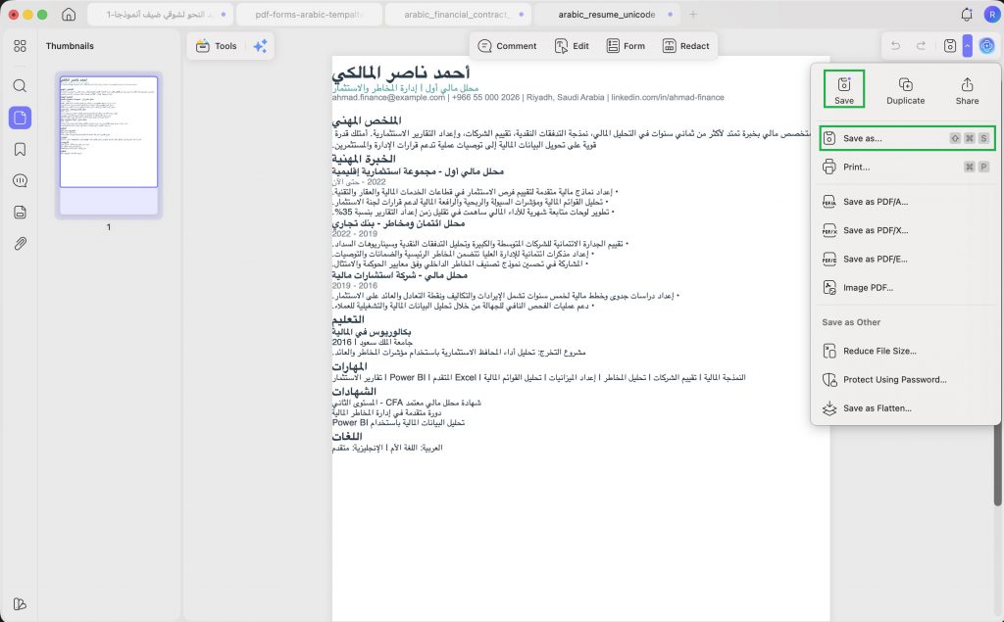Click the bottom-left sidebar icon

coord(20,604)
